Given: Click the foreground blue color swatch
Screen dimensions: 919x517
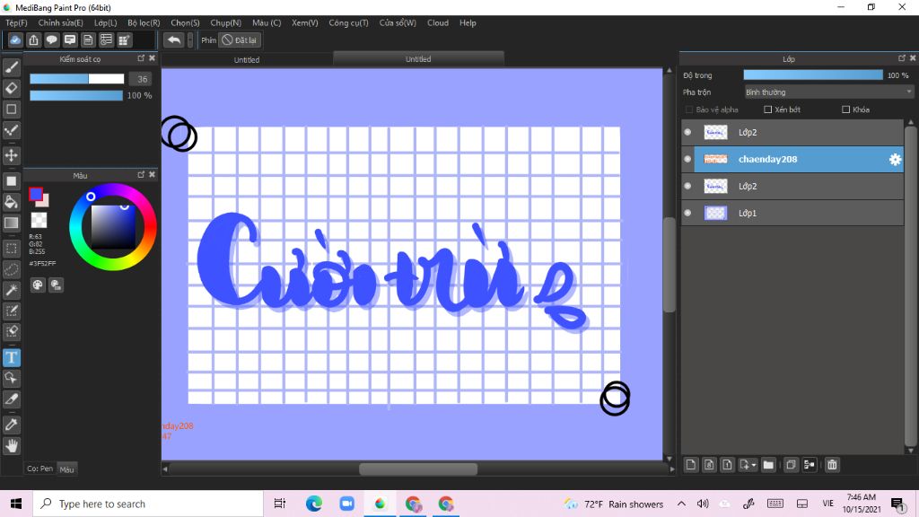Looking at the screenshot, I should (x=36, y=194).
